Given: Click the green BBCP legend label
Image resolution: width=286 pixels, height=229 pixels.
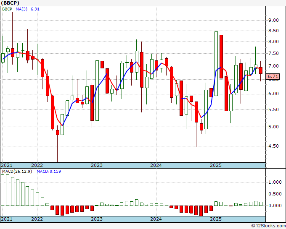Looking at the screenshot, I should click(7, 9).
